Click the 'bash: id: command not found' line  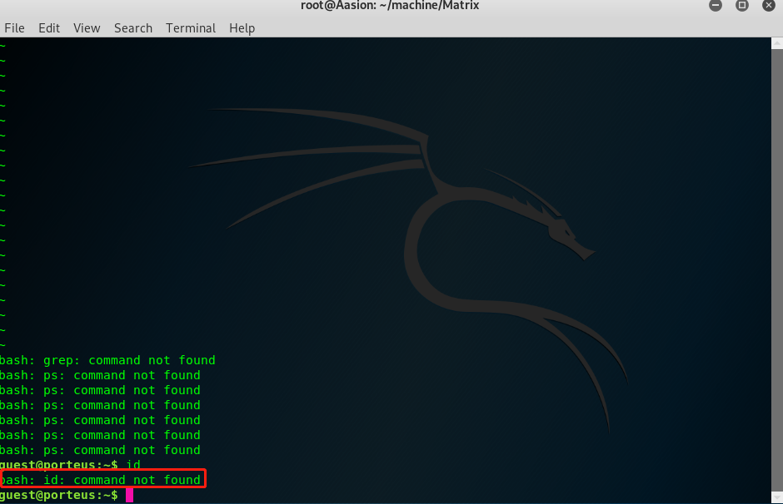(100, 480)
